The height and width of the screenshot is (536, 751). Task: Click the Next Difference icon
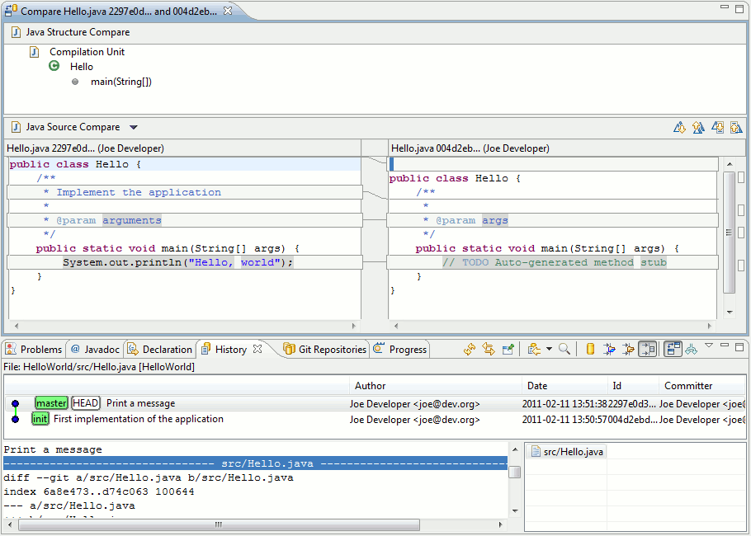pyautogui.click(x=680, y=128)
